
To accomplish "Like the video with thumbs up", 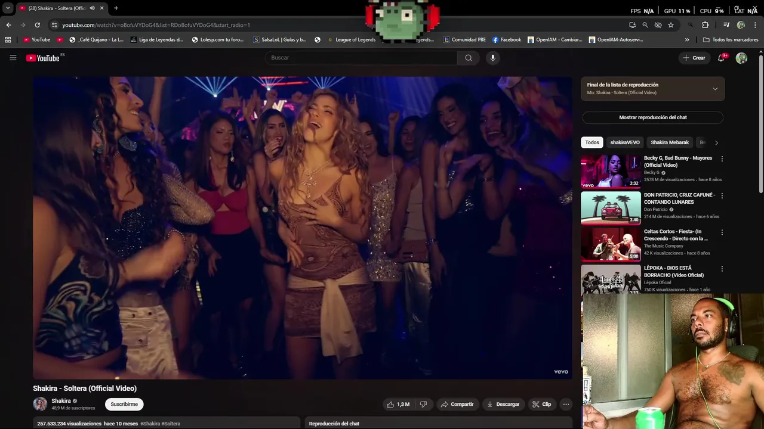I will pyautogui.click(x=398, y=404).
